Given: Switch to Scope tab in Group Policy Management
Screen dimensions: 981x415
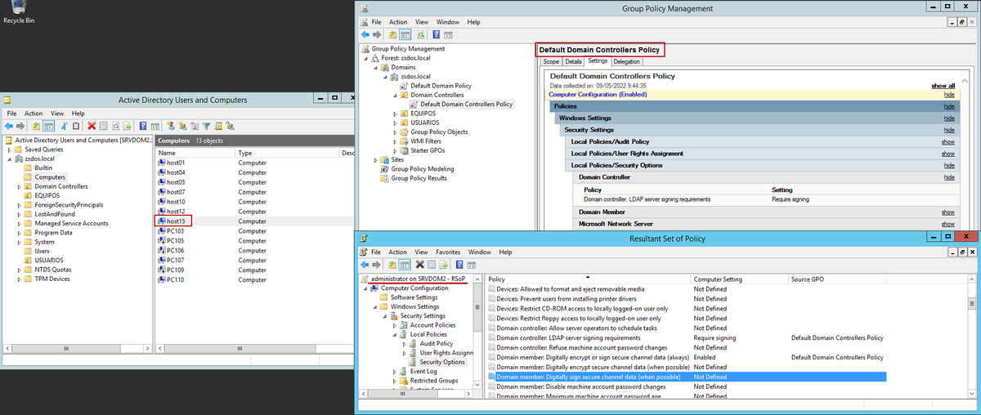Looking at the screenshot, I should coord(551,61).
